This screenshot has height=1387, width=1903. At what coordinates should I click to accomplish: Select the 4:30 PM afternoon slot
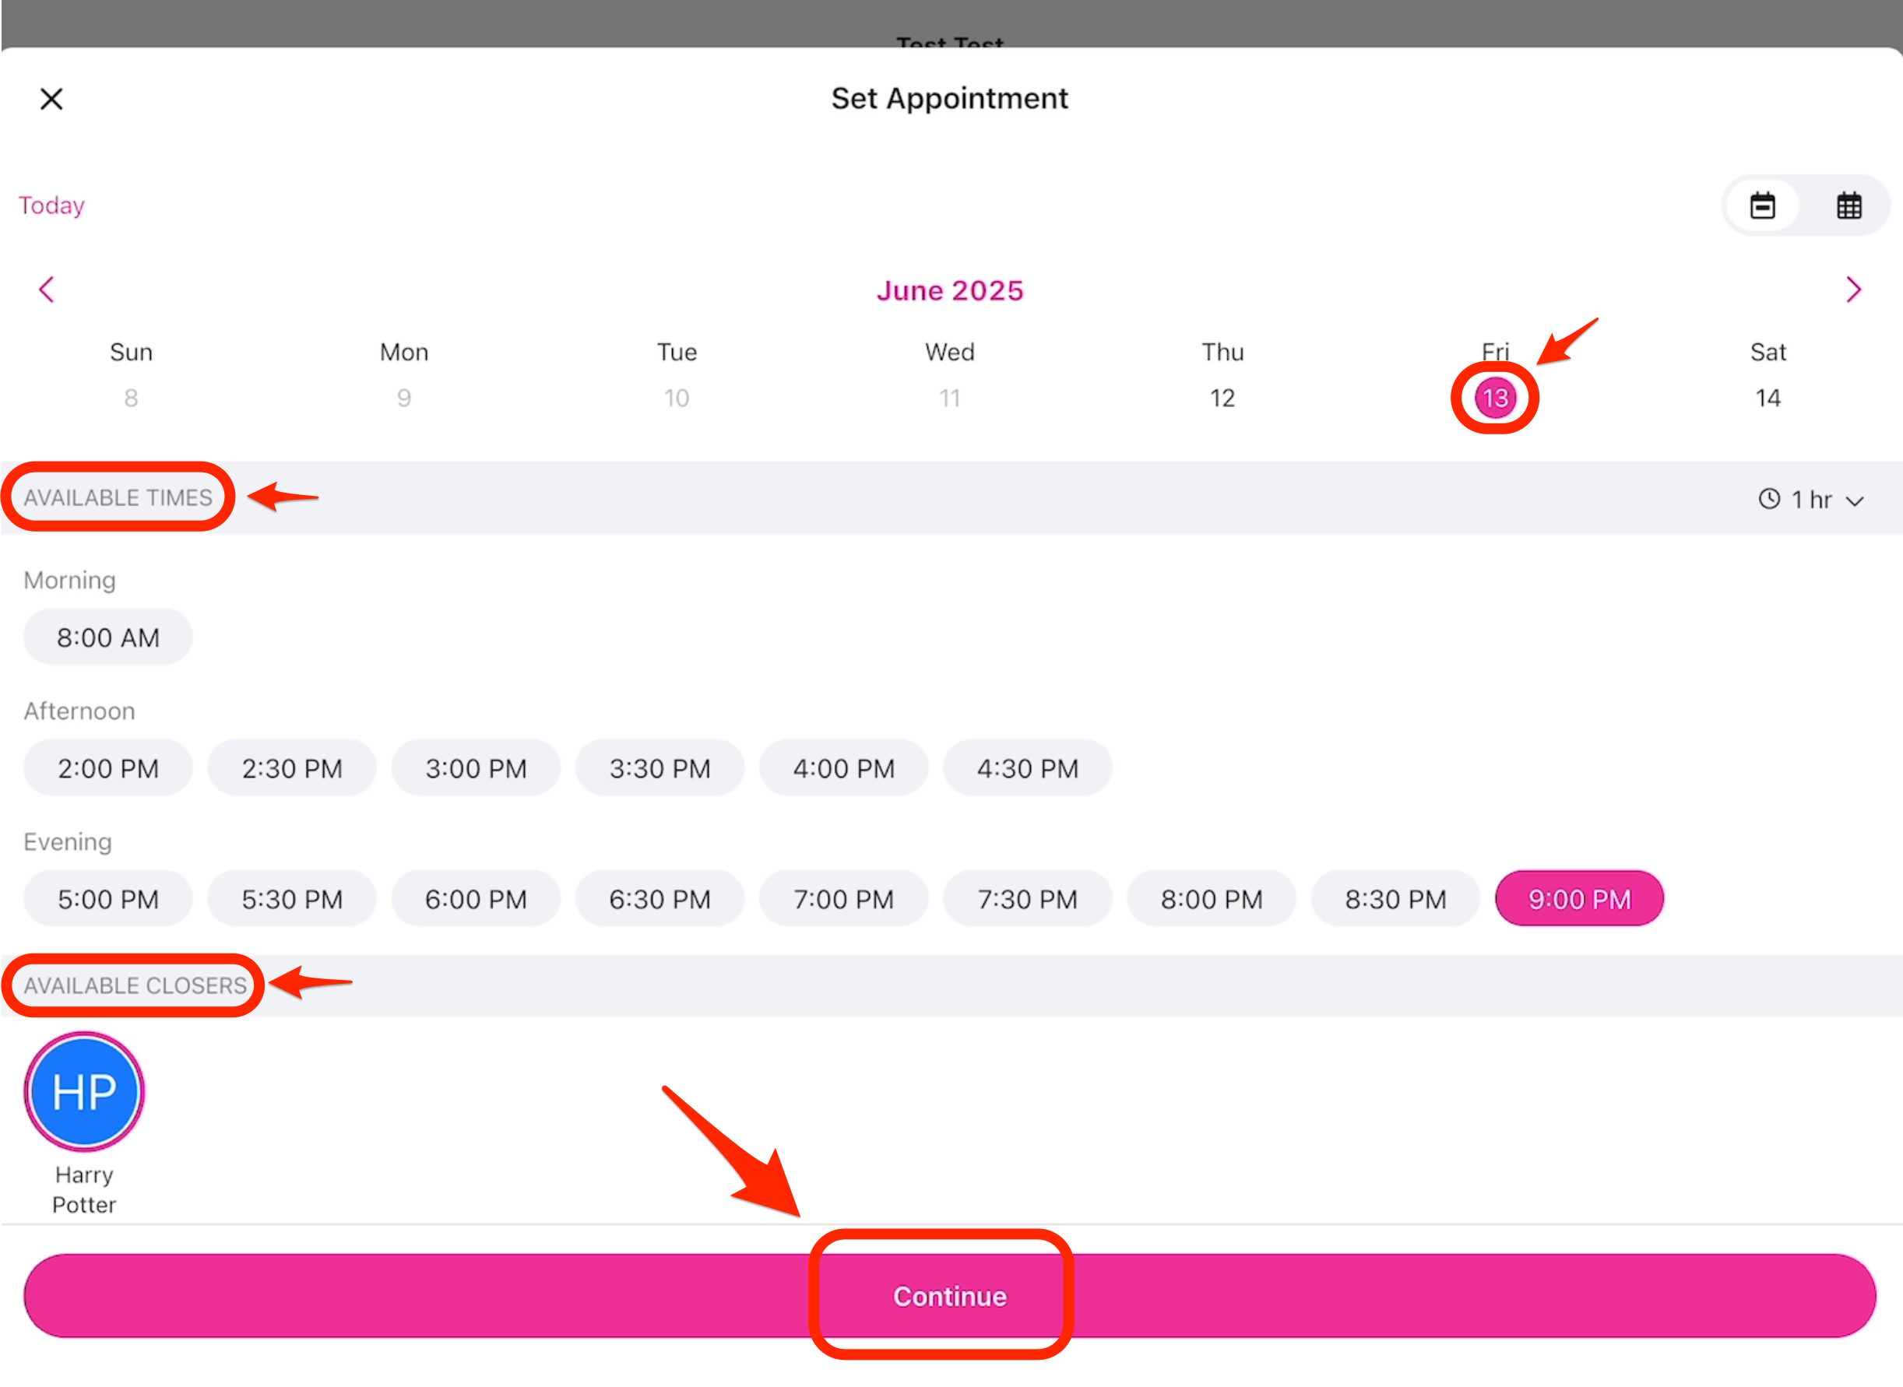[1028, 768]
